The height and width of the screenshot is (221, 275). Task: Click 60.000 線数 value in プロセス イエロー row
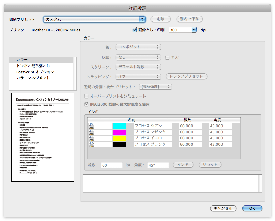[190, 138]
